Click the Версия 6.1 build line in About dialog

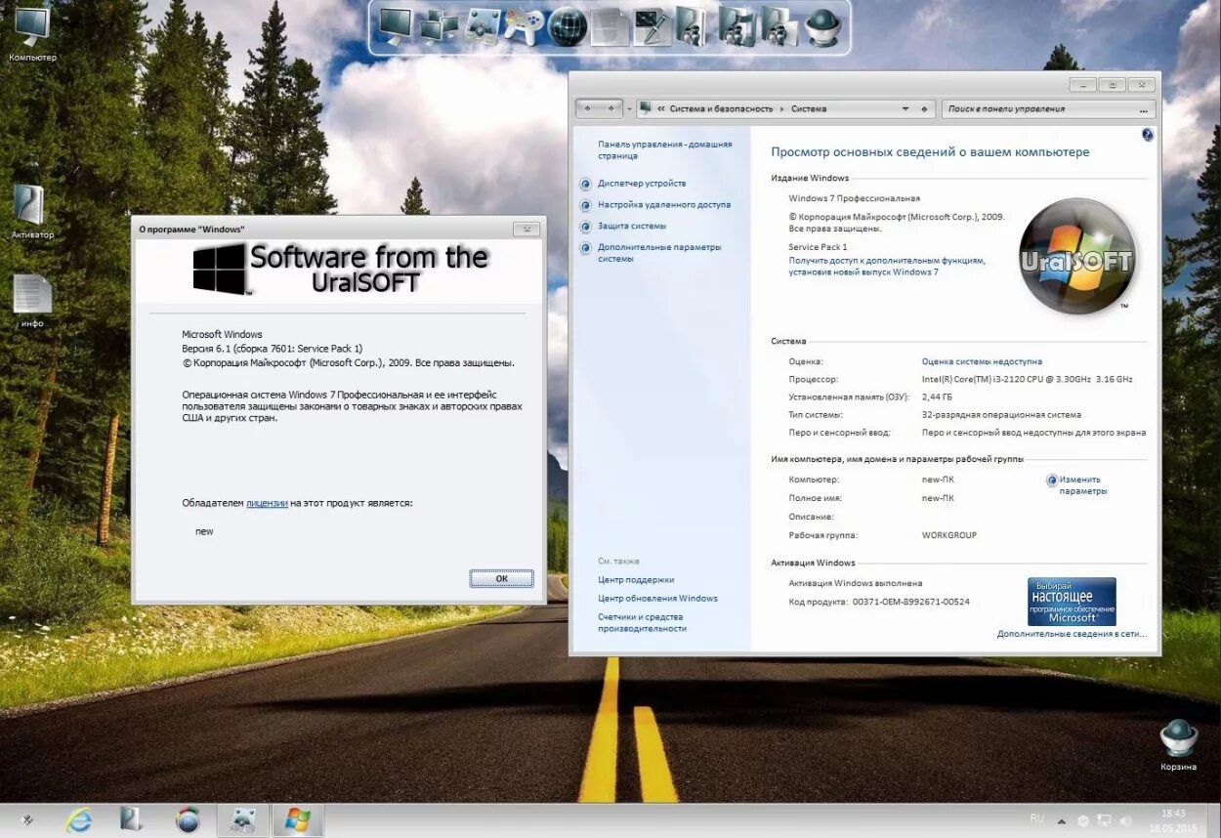[273, 349]
